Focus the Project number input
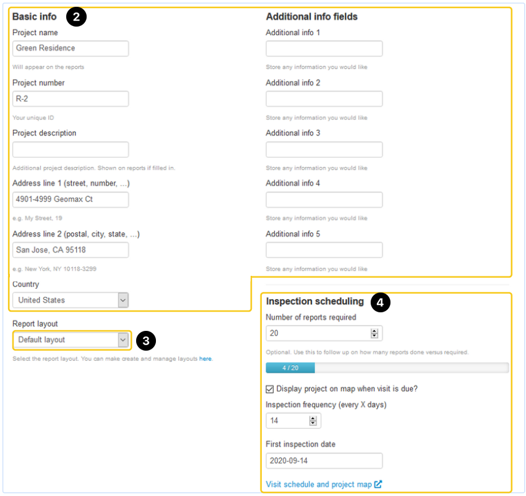The height and width of the screenshot is (496, 526). tap(71, 99)
